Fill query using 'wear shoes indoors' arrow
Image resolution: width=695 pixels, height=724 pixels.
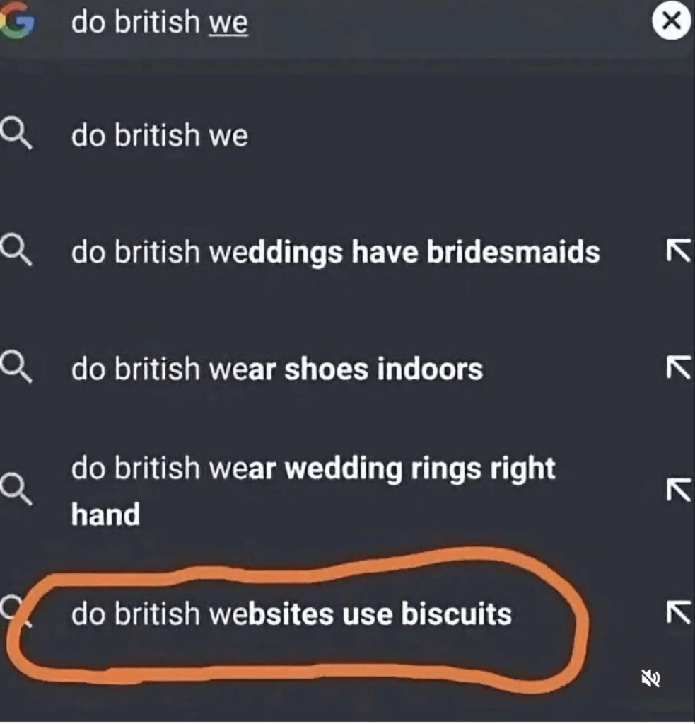coord(679,367)
